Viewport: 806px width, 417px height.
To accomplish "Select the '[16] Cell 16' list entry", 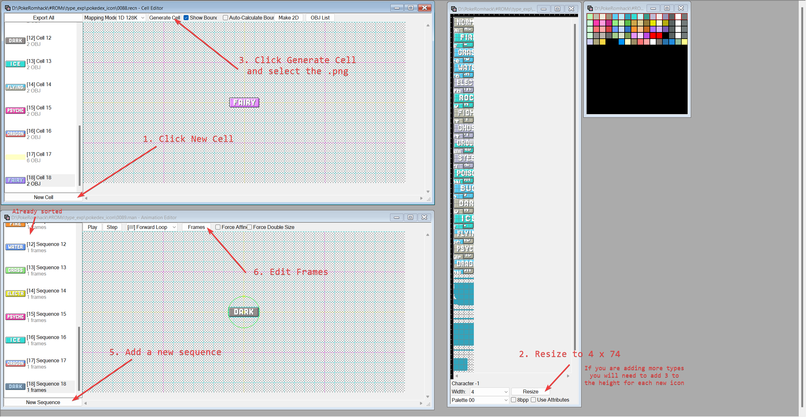I will tap(40, 134).
